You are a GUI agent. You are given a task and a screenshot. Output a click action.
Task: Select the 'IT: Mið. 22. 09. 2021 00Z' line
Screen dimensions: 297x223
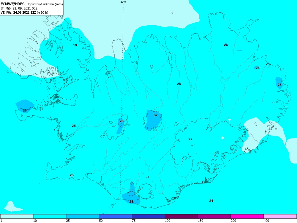pos(19,8)
